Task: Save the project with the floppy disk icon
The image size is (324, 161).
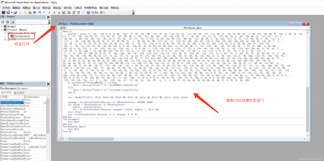Action: click(15, 12)
